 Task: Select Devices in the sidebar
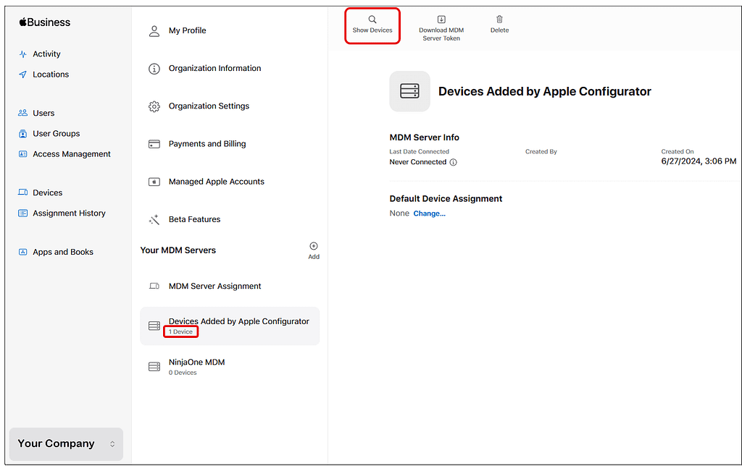pos(47,192)
